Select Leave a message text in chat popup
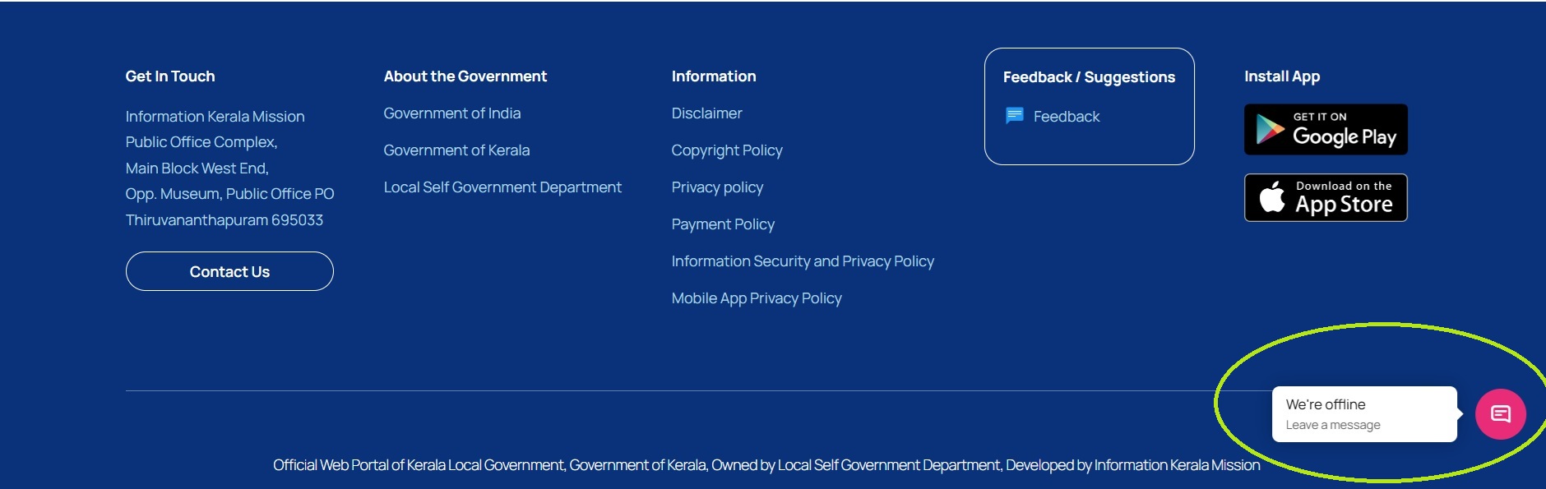 (1333, 425)
